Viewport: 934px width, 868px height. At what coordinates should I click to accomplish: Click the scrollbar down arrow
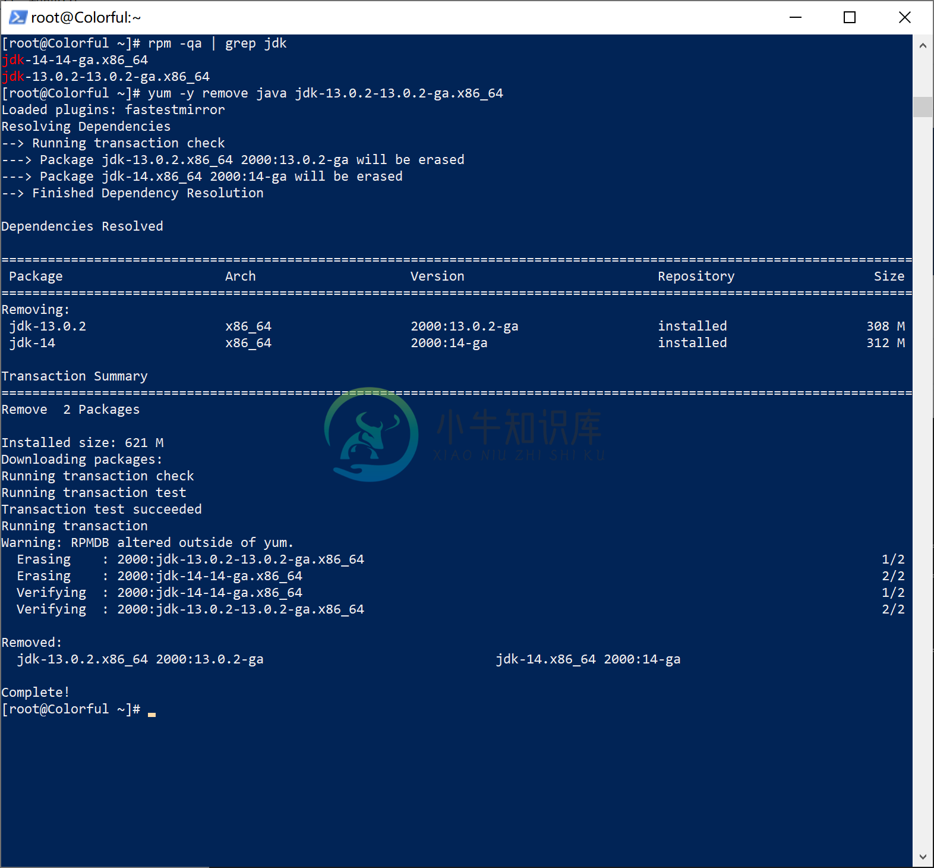tap(923, 857)
